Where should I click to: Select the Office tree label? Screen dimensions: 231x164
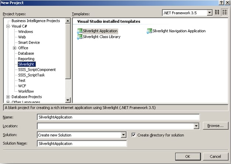point(23,48)
